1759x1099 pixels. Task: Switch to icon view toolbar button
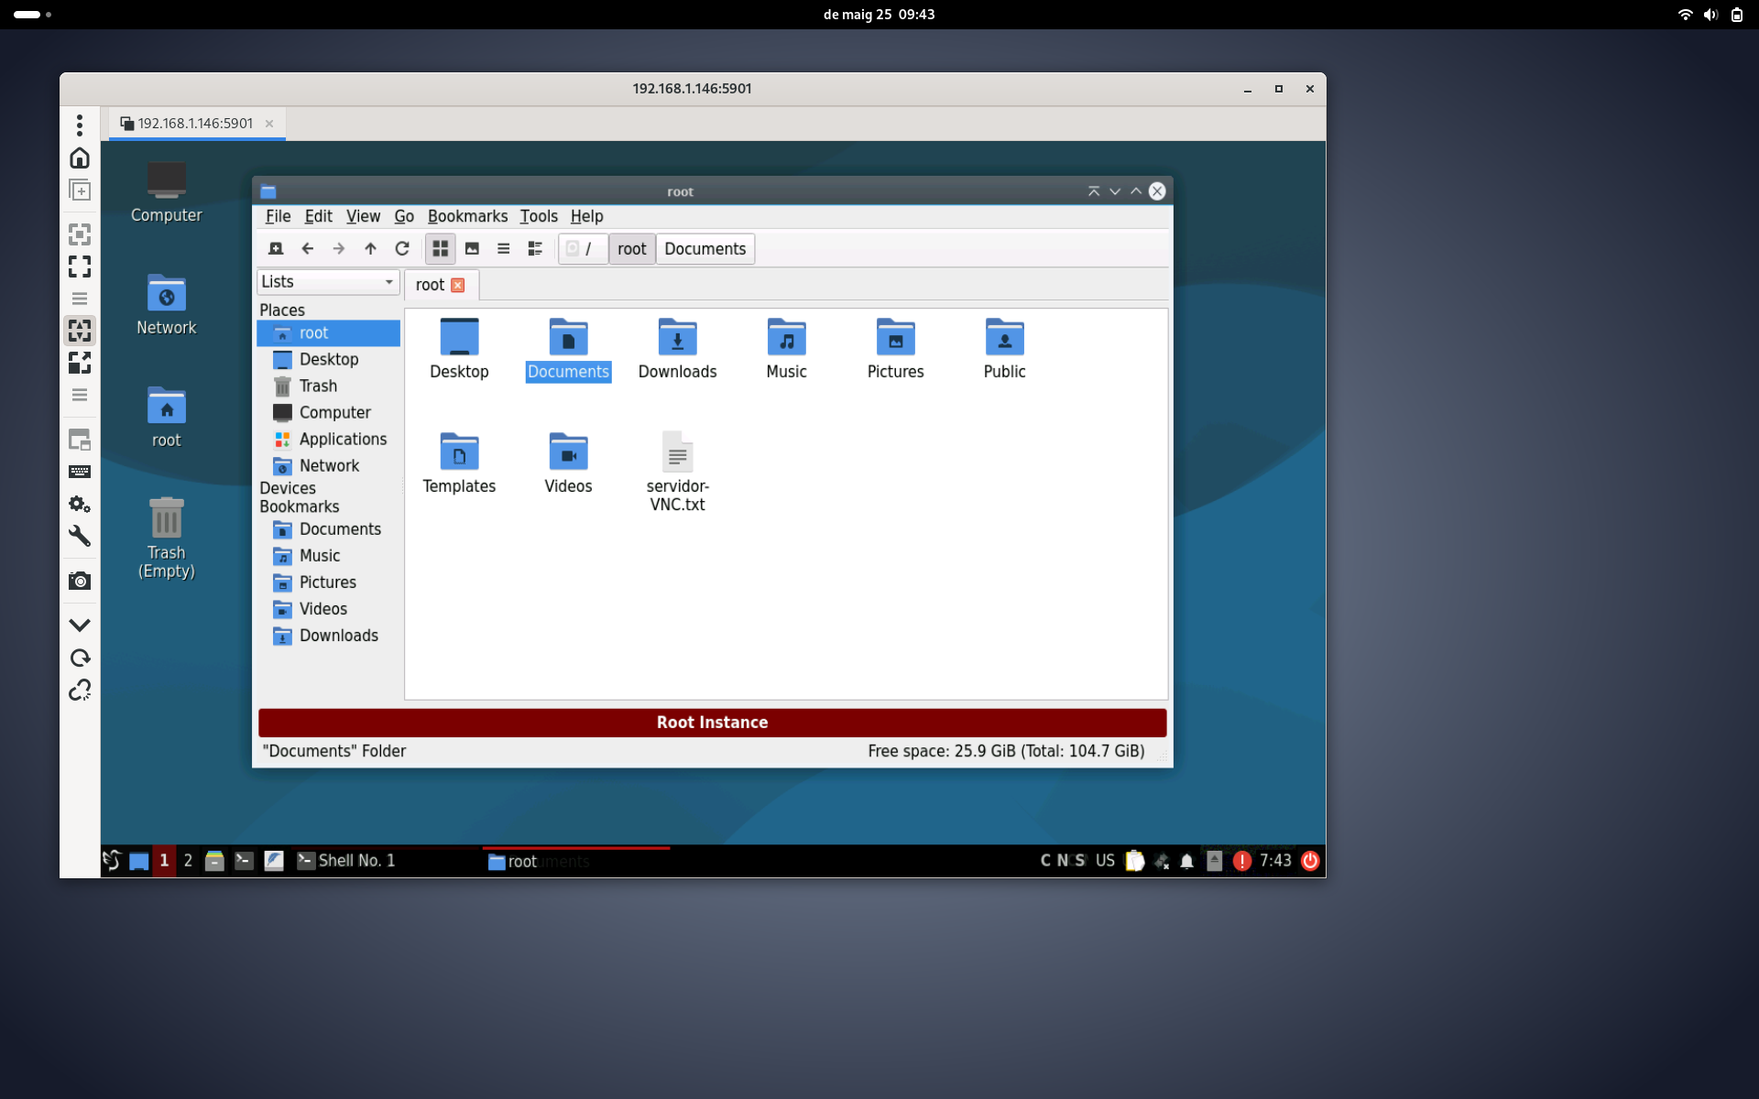[x=441, y=248]
